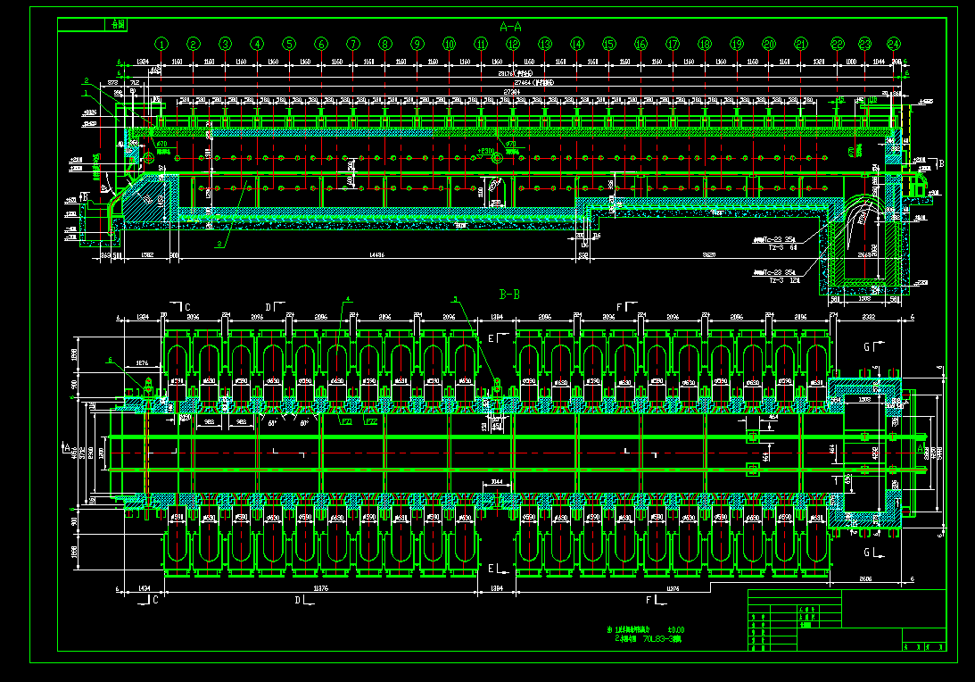The height and width of the screenshot is (682, 975).
Task: Select the section cut marker G on the right
Action: 867,345
